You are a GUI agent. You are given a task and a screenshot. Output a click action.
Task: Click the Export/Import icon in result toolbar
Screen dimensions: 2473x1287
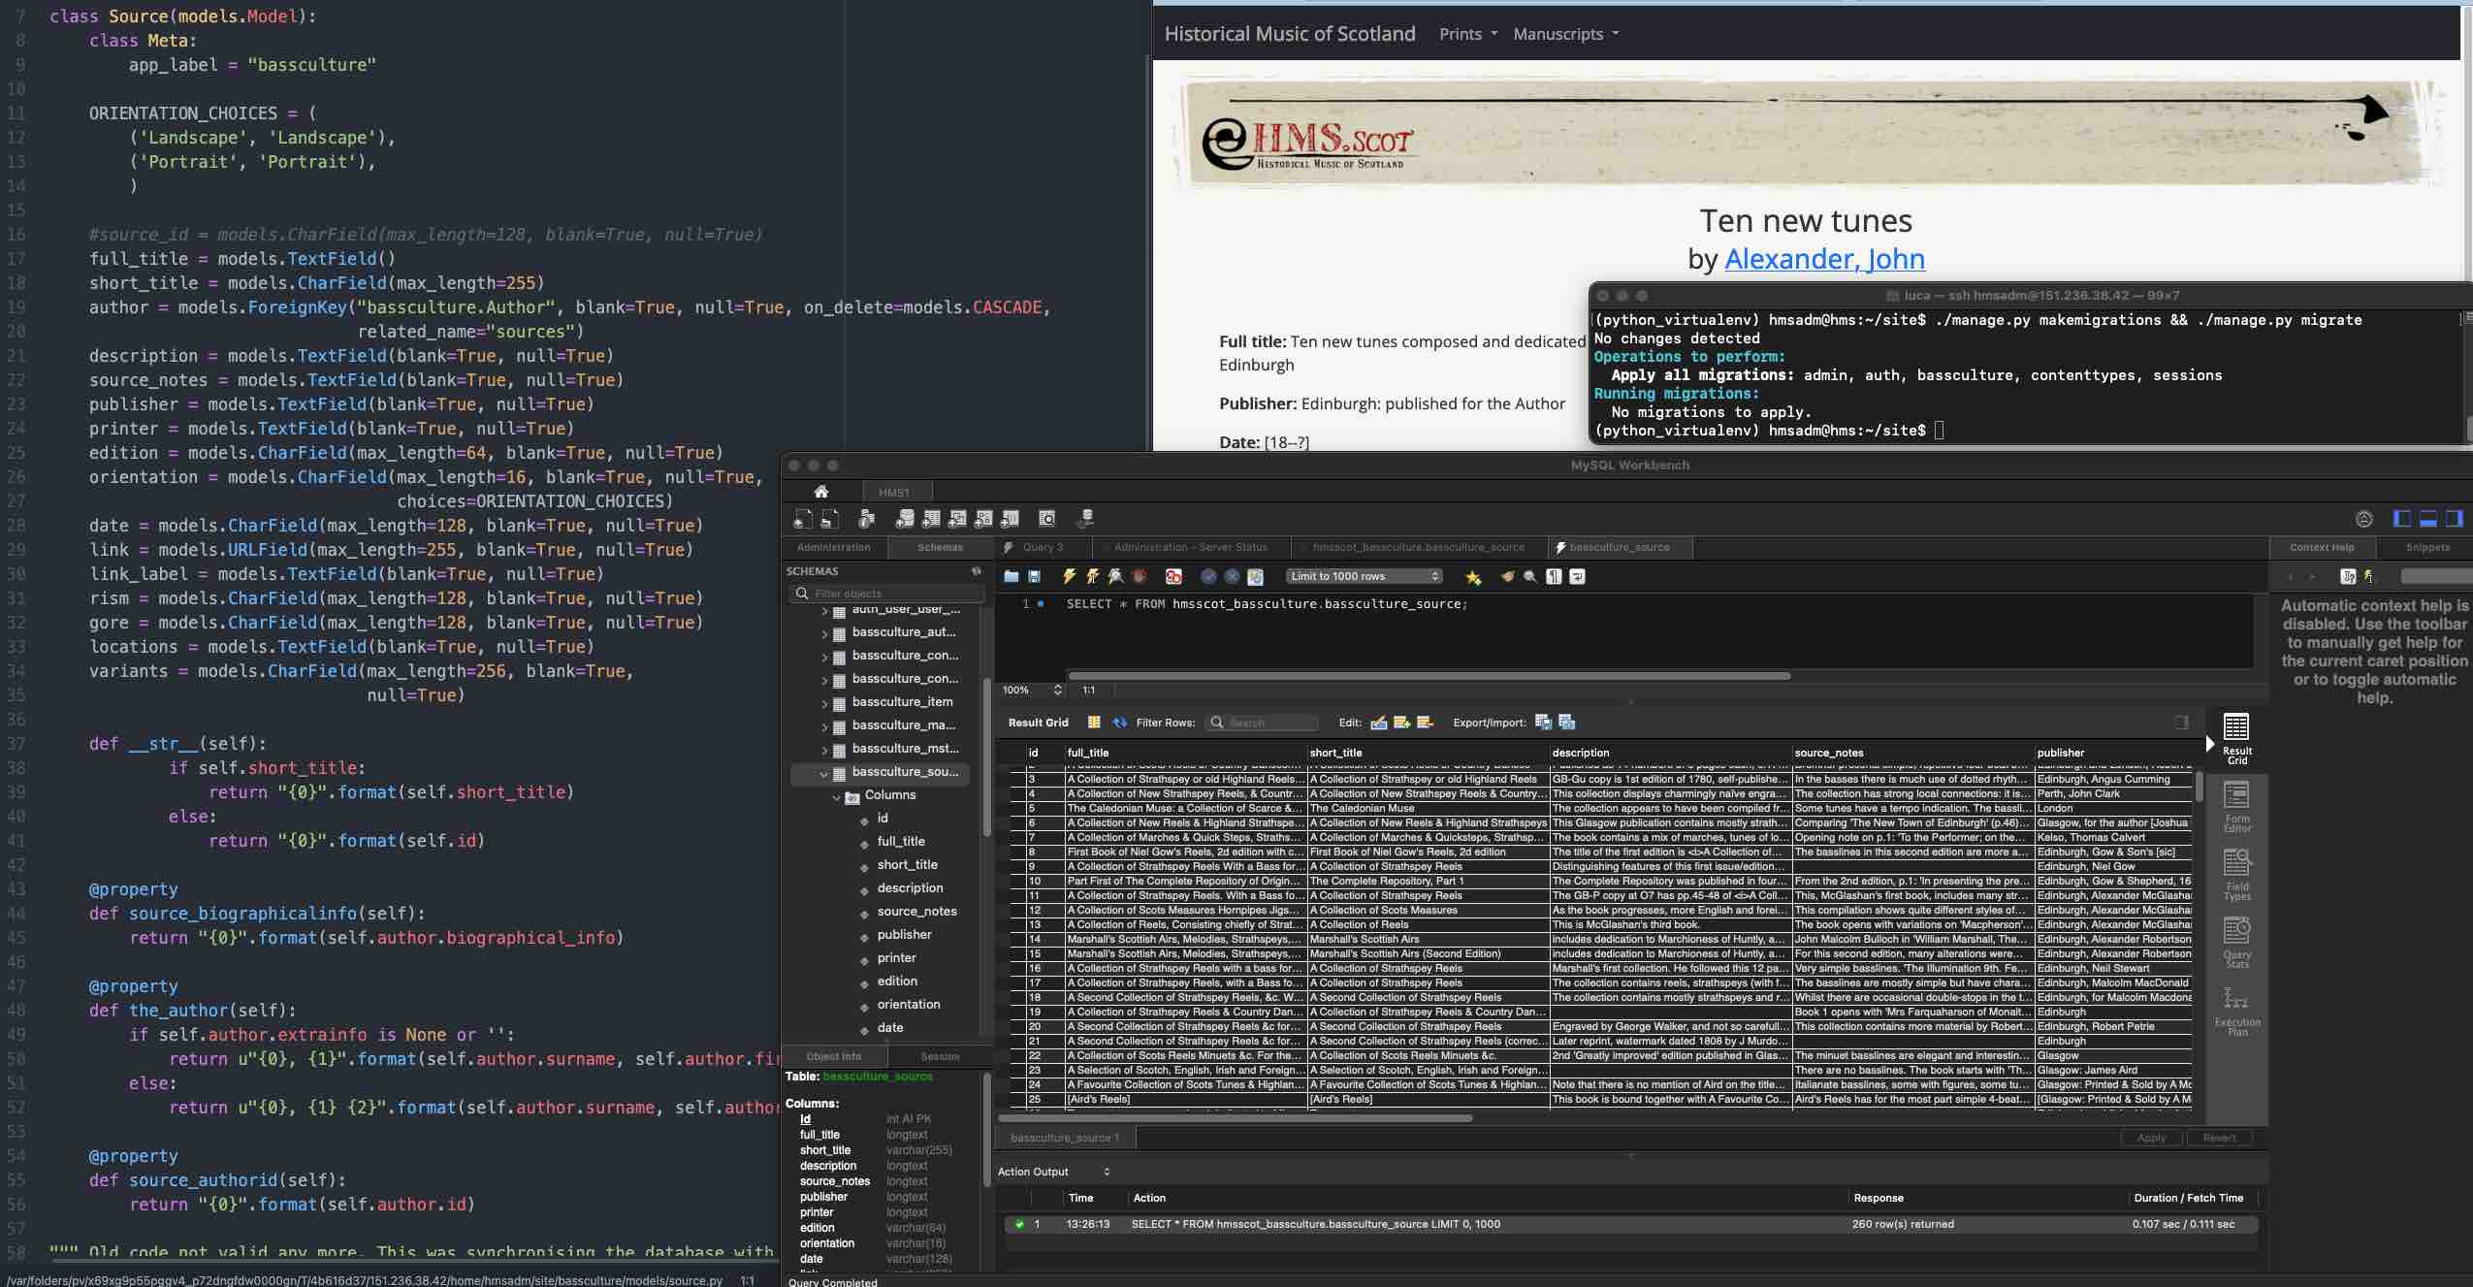pos(1542,722)
